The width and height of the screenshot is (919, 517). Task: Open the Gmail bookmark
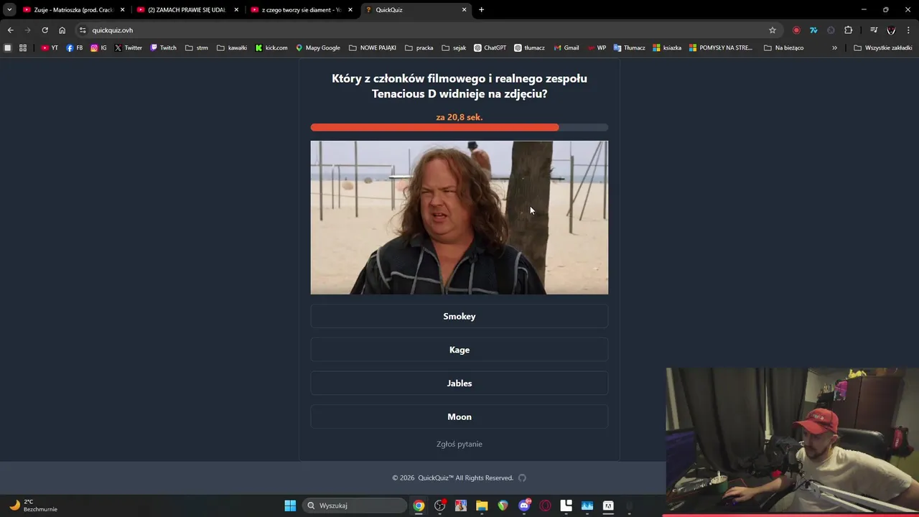coord(566,48)
